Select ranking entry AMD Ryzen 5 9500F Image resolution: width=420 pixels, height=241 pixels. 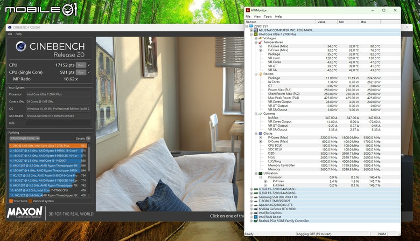click(48, 175)
